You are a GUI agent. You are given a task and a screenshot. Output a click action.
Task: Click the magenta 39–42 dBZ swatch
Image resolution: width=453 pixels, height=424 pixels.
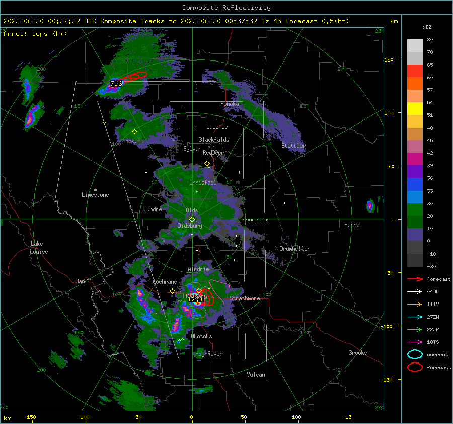point(415,159)
